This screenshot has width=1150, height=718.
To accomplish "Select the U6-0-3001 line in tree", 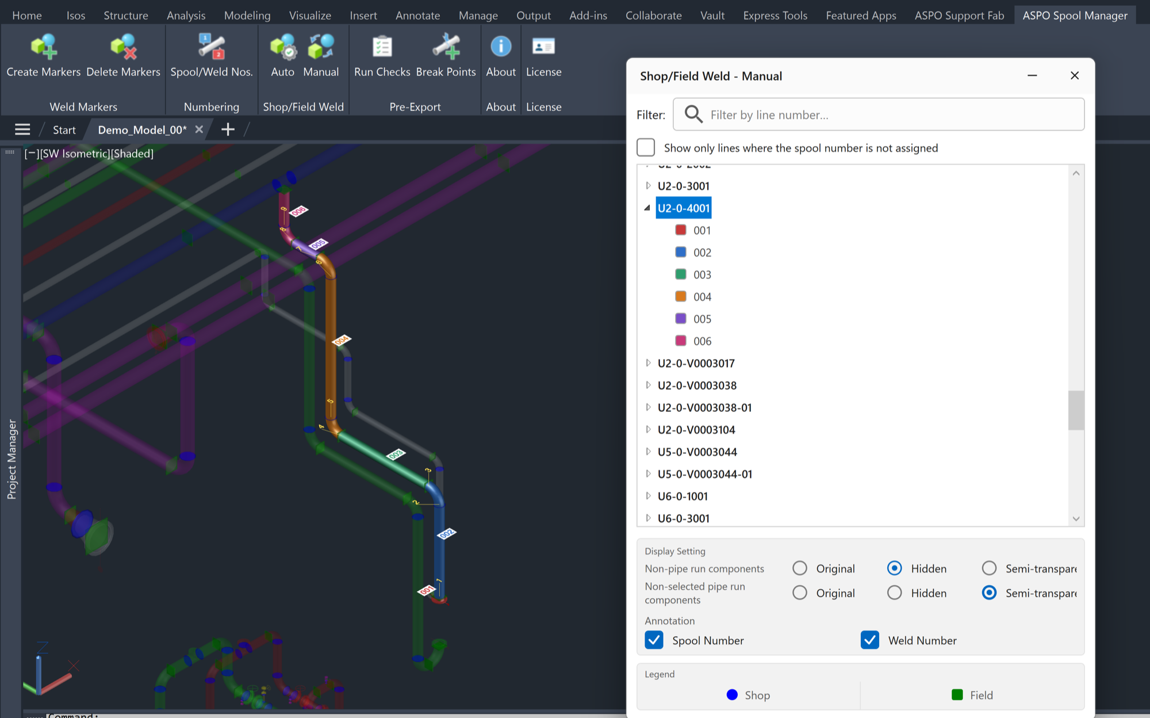I will tap(684, 518).
